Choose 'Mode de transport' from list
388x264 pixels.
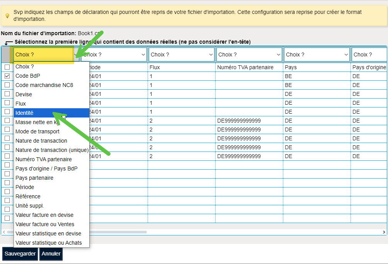pyautogui.click(x=51, y=132)
